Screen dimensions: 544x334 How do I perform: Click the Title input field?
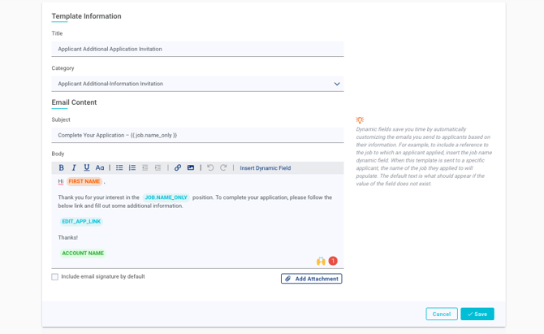[x=197, y=49]
